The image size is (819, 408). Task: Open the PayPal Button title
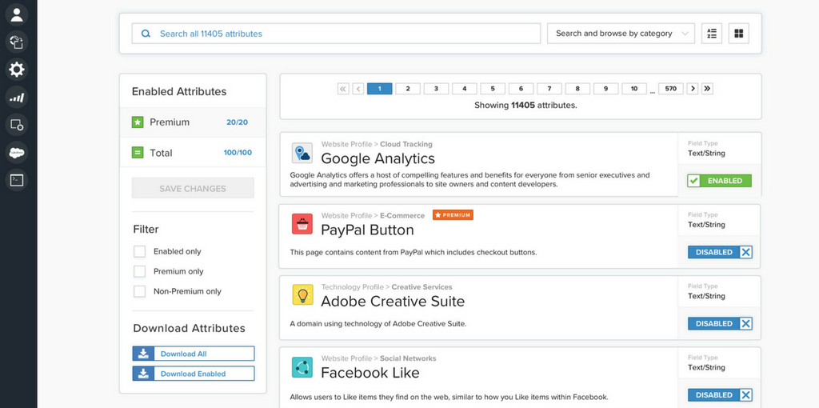tap(367, 230)
